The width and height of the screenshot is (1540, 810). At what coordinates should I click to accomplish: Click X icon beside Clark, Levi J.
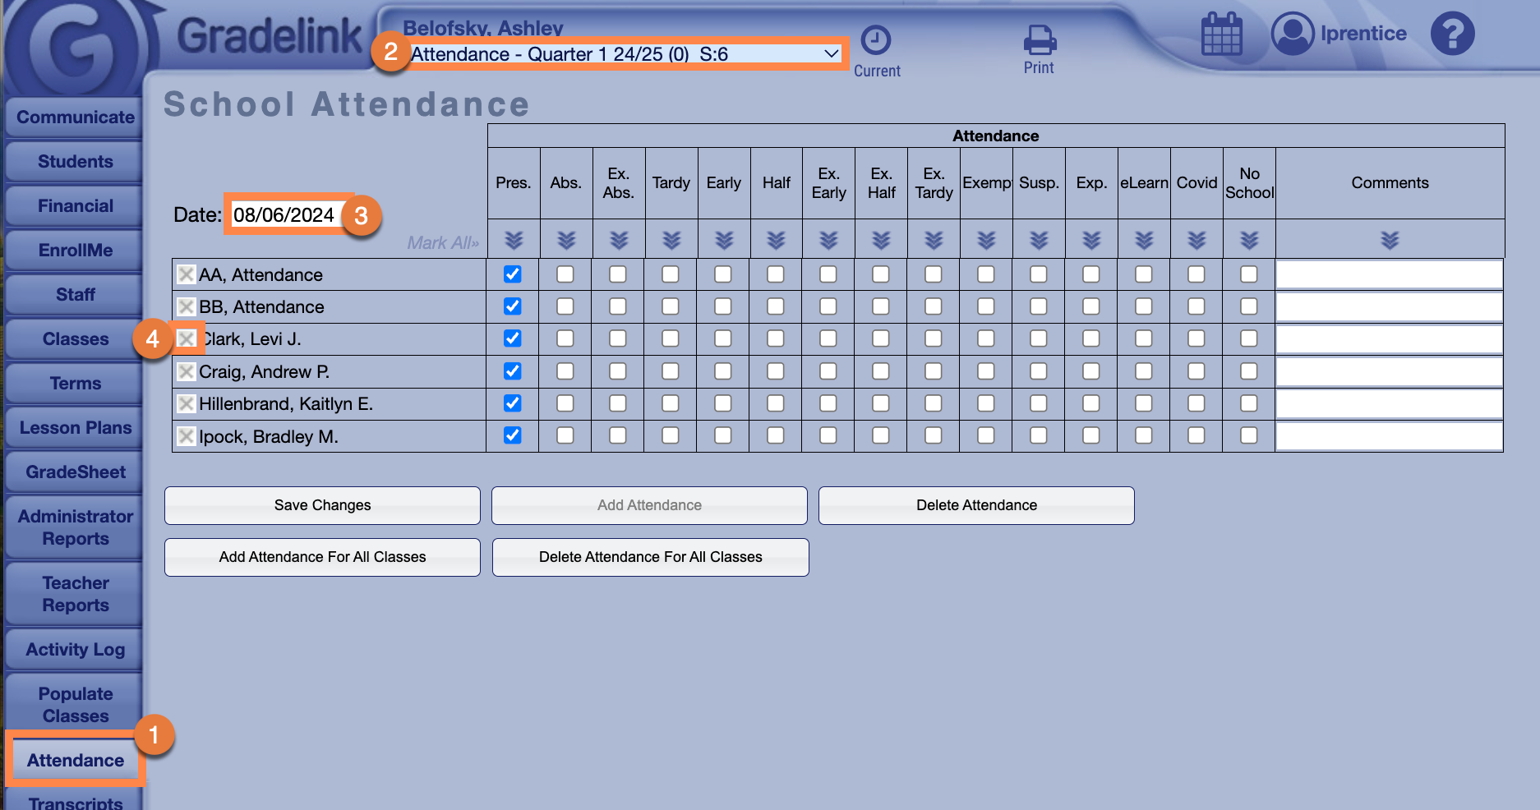[x=187, y=338]
